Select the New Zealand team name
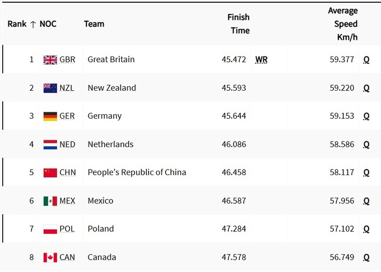The width and height of the screenshot is (381, 272). click(111, 88)
